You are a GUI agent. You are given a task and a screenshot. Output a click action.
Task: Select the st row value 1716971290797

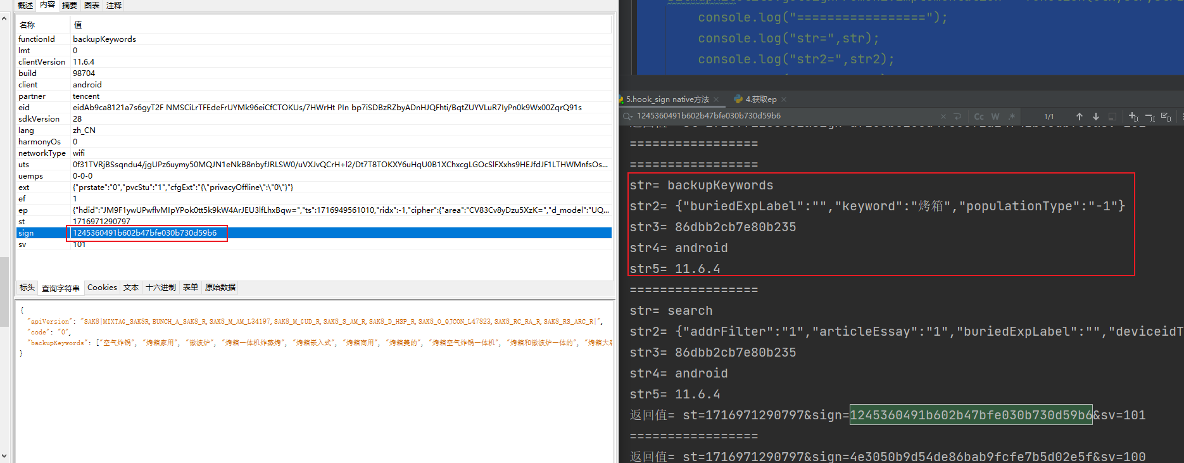click(101, 222)
